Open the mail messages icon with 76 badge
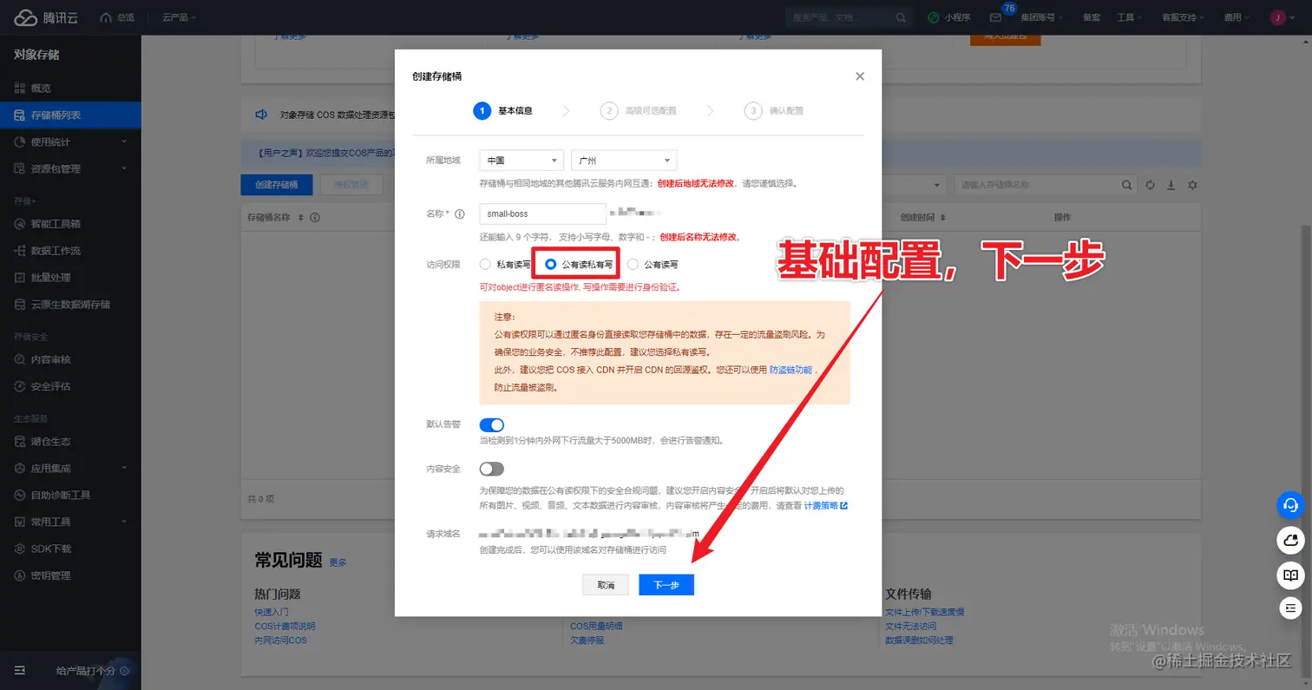This screenshot has width=1312, height=690. click(995, 17)
